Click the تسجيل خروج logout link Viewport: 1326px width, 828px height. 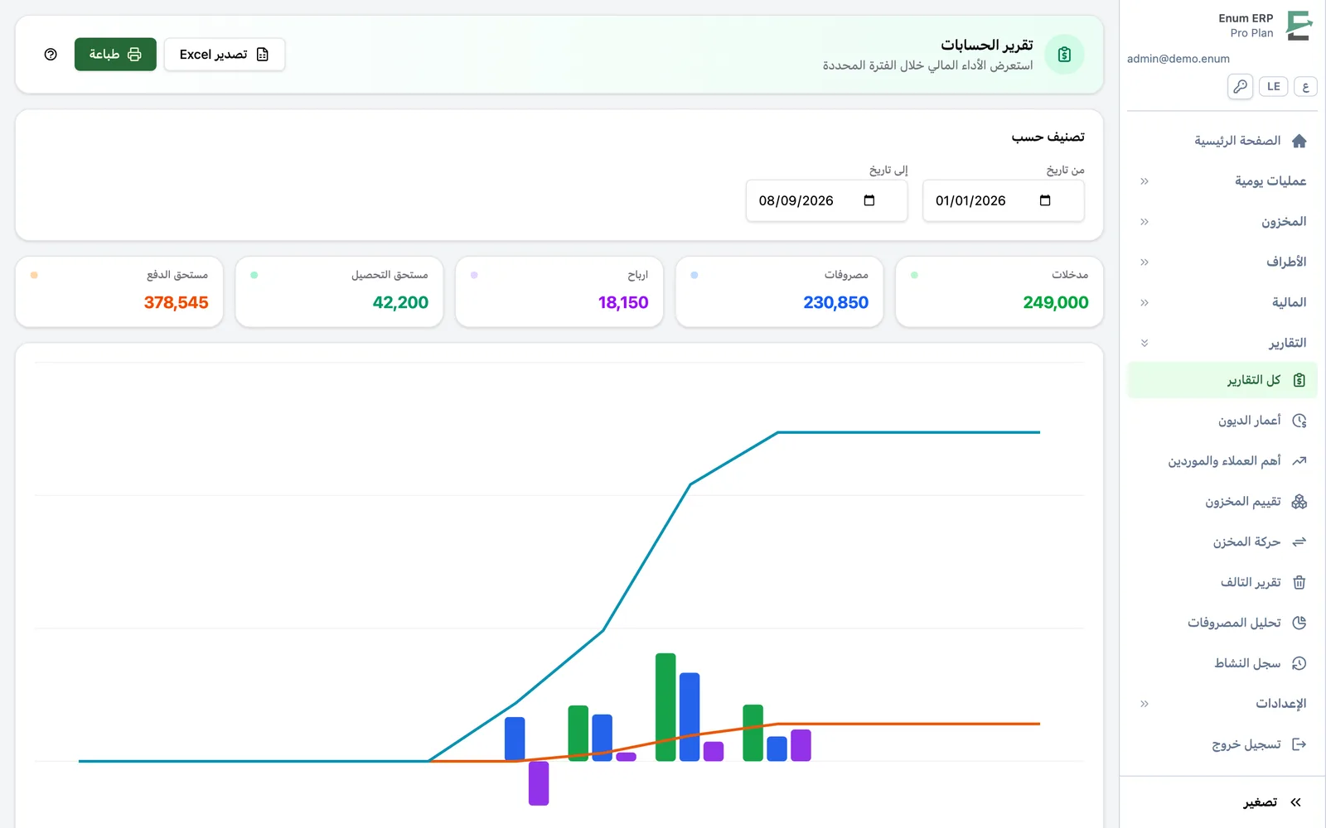(1222, 744)
